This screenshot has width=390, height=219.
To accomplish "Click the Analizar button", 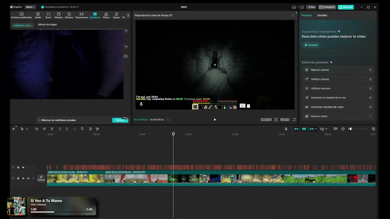I will point(311,45).
